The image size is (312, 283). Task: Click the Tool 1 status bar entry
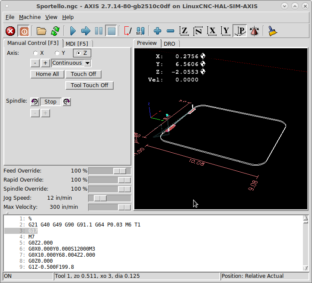click(x=137, y=276)
